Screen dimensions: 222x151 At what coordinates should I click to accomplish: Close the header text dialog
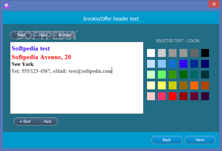click(x=214, y=4)
